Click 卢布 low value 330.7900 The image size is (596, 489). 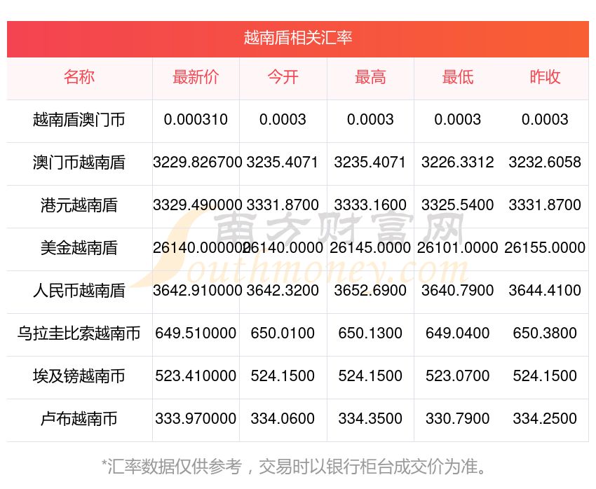458,418
